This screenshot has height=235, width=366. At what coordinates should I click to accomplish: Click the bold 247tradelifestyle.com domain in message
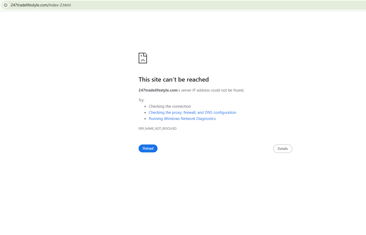pyautogui.click(x=158, y=90)
